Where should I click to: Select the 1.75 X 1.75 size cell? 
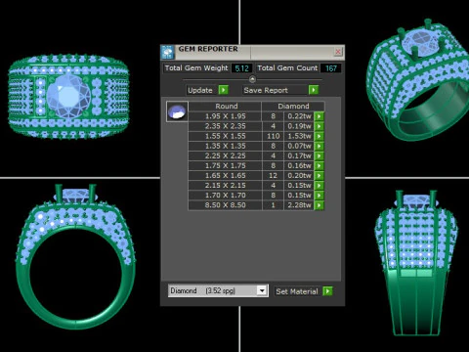pyautogui.click(x=225, y=165)
